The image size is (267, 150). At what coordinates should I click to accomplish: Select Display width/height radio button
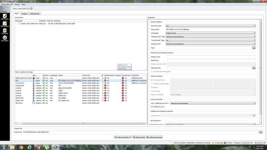coord(152,84)
